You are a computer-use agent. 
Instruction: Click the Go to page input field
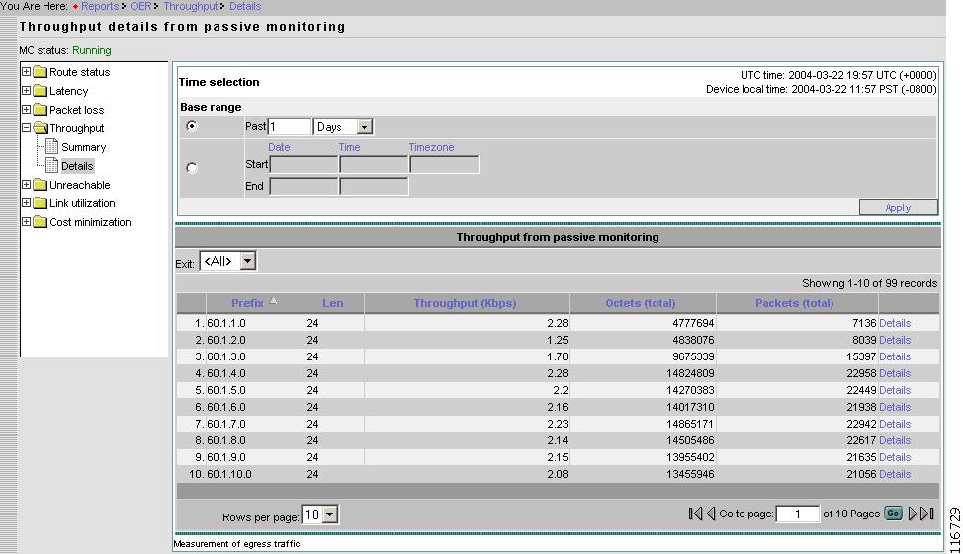797,514
